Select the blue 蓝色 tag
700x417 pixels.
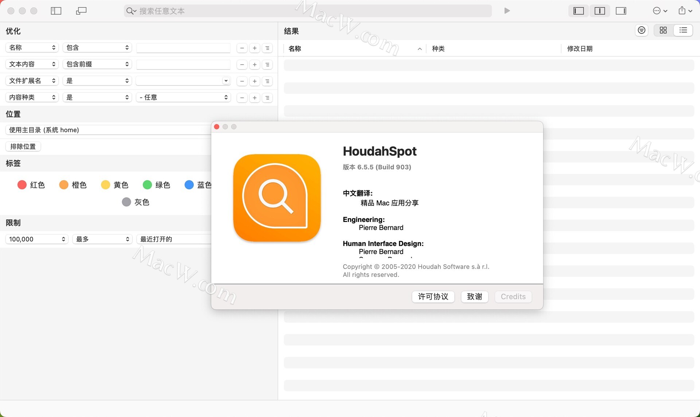[x=198, y=185]
